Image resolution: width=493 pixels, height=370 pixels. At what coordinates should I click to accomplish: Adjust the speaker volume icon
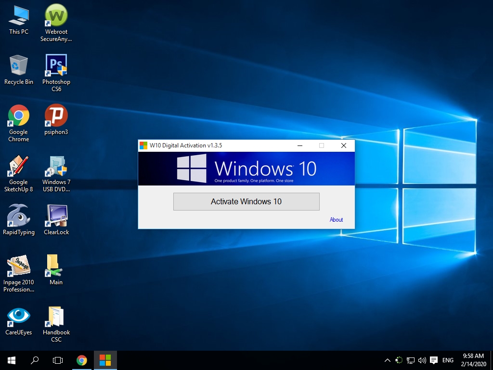[x=422, y=360]
